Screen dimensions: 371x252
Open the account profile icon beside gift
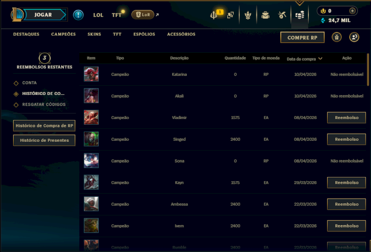(x=354, y=37)
